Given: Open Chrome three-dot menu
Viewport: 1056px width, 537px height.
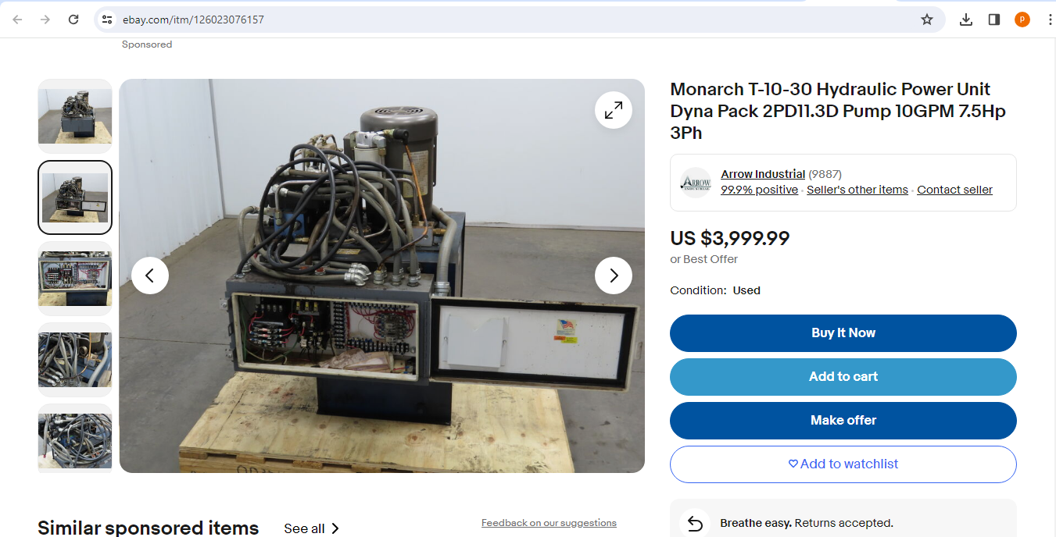Looking at the screenshot, I should [x=1049, y=20].
